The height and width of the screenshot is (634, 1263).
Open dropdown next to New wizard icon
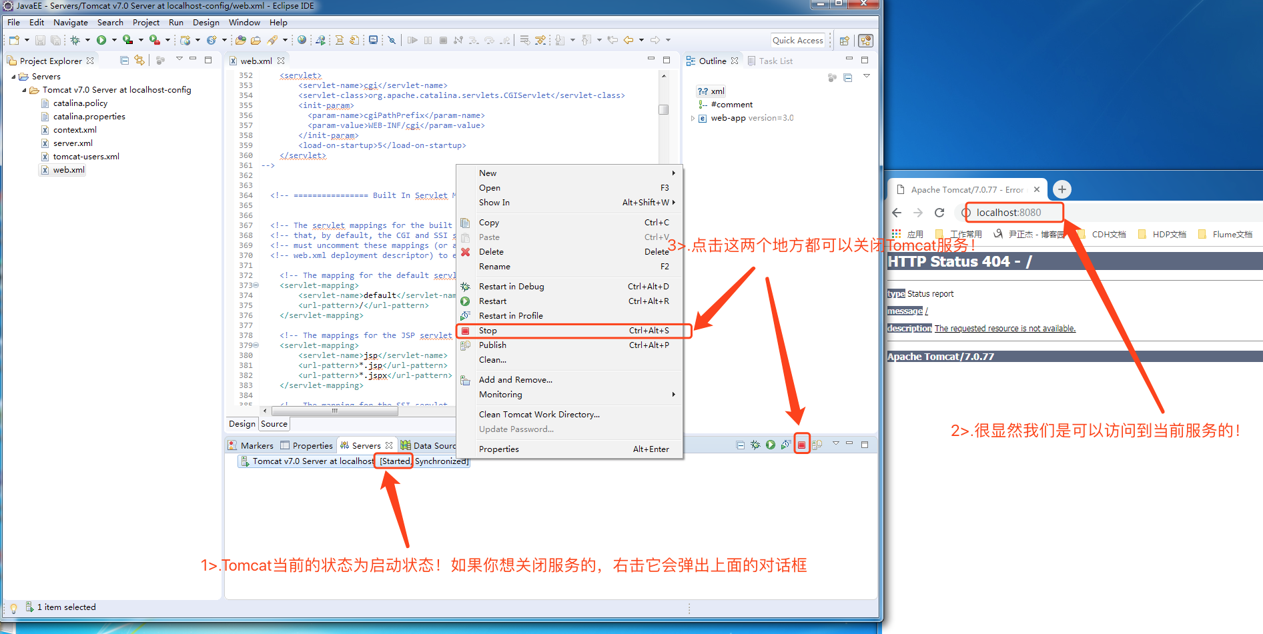coord(27,41)
